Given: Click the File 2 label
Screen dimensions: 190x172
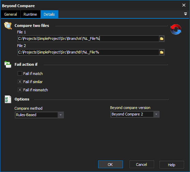Looking at the screenshot, I should coord(21,46).
